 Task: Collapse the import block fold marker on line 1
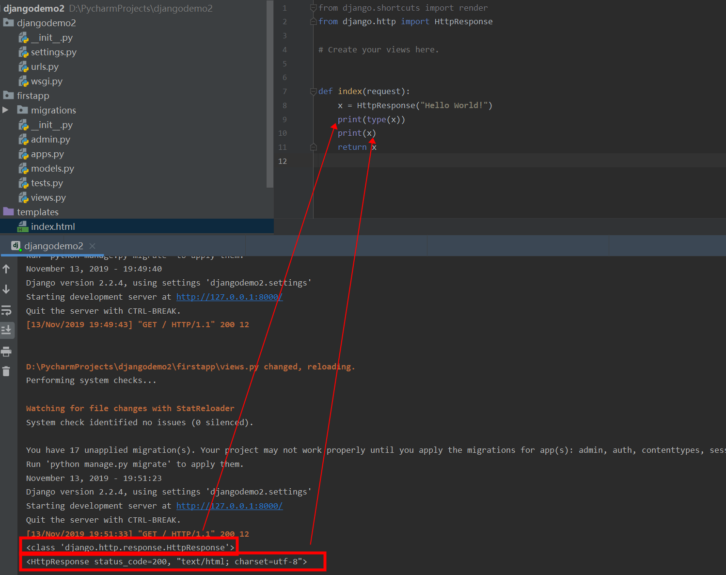click(314, 8)
